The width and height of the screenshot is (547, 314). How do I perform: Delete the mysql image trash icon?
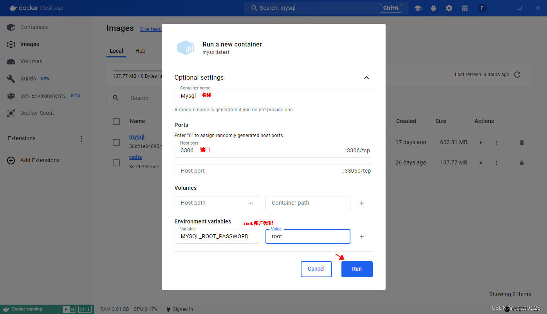(522, 143)
